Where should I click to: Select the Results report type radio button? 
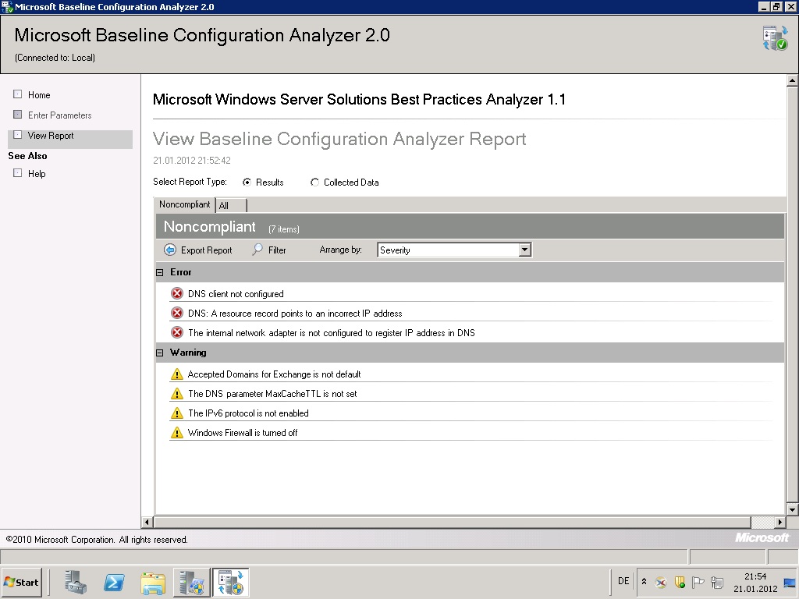pos(247,183)
